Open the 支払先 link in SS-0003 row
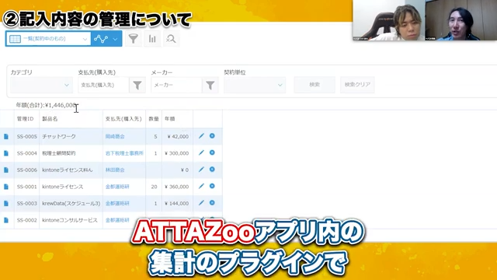Image resolution: width=497 pixels, height=280 pixels. 117,204
